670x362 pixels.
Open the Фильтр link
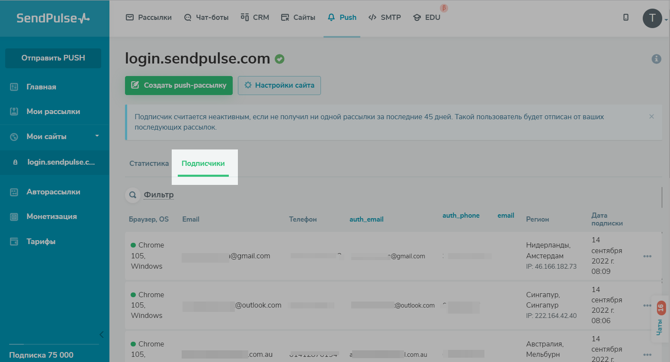coord(159,195)
